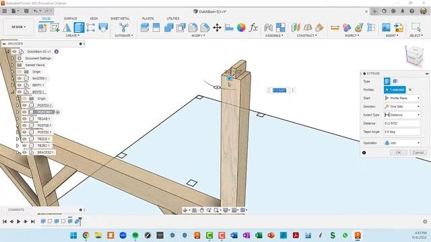Toggle visibility of POST2A:1
The height and width of the screenshot is (242, 431).
24,106
